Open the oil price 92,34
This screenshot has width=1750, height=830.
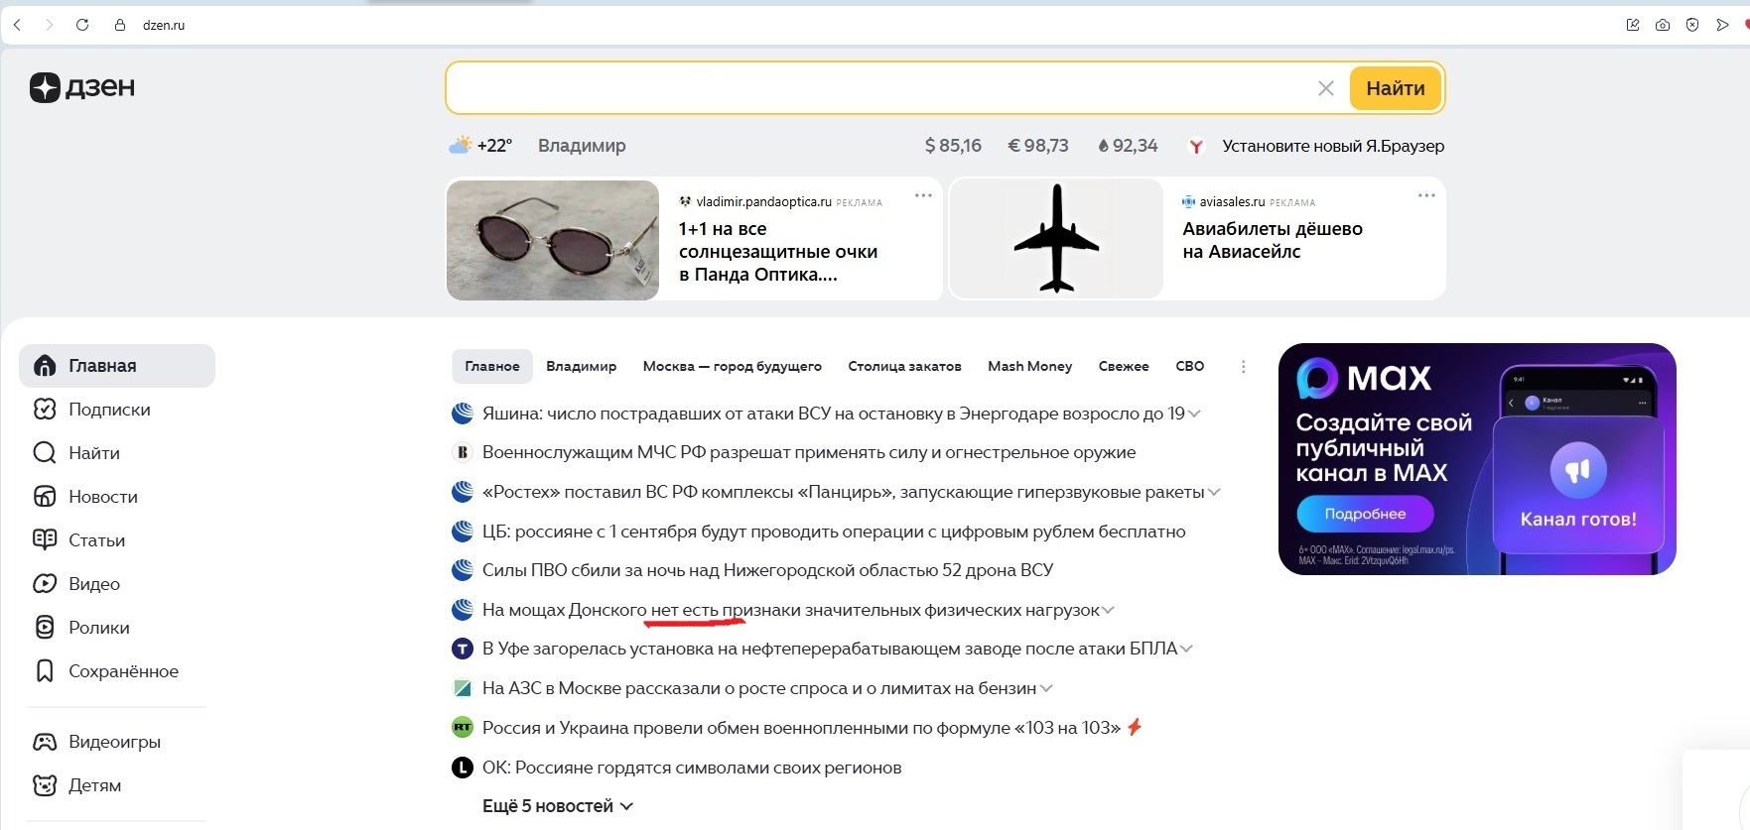1128,146
